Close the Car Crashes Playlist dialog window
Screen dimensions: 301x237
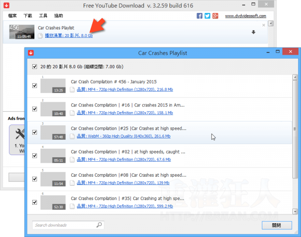tap(290, 52)
